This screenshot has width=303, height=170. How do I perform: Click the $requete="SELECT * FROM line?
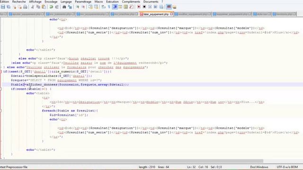click(56, 80)
